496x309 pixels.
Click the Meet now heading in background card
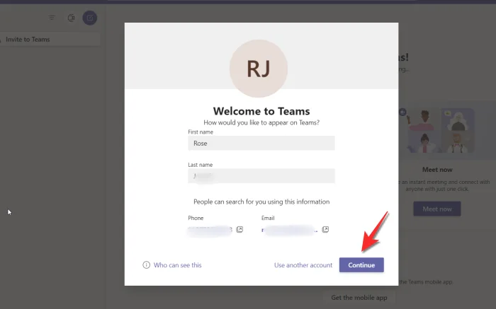tap(437, 170)
